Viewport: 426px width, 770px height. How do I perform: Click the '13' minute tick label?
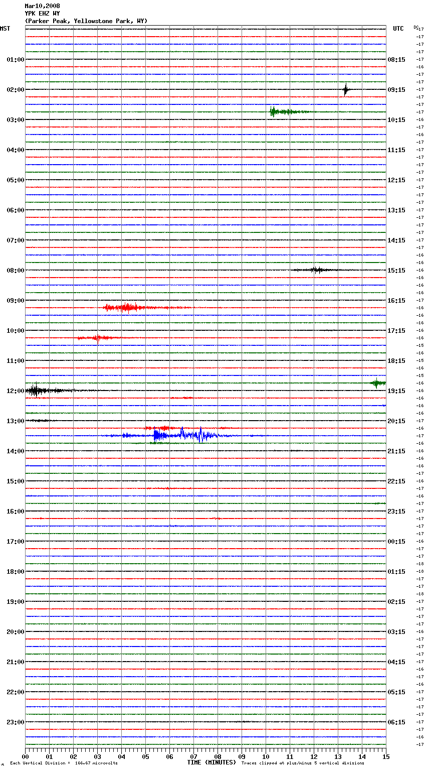click(338, 756)
